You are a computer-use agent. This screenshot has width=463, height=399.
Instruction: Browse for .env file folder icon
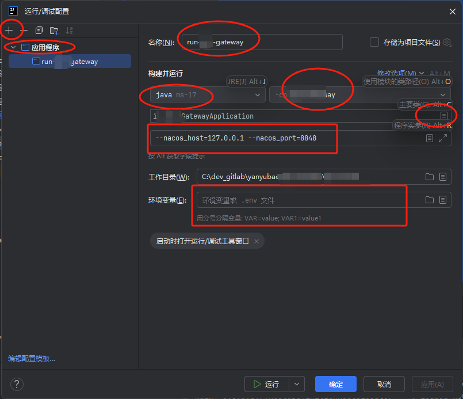pyautogui.click(x=430, y=200)
